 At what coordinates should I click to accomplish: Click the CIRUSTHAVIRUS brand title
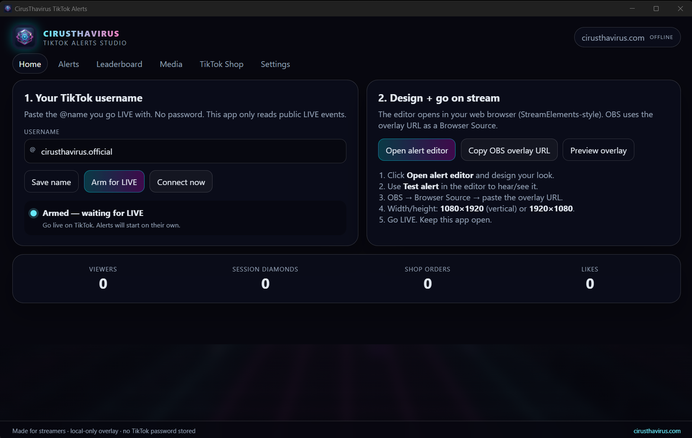point(81,34)
